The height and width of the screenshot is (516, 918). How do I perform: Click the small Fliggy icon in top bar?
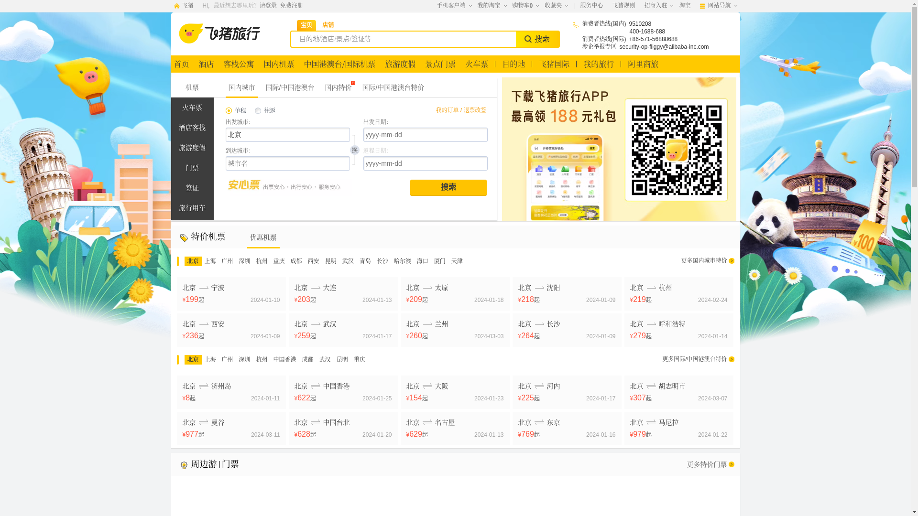(176, 6)
